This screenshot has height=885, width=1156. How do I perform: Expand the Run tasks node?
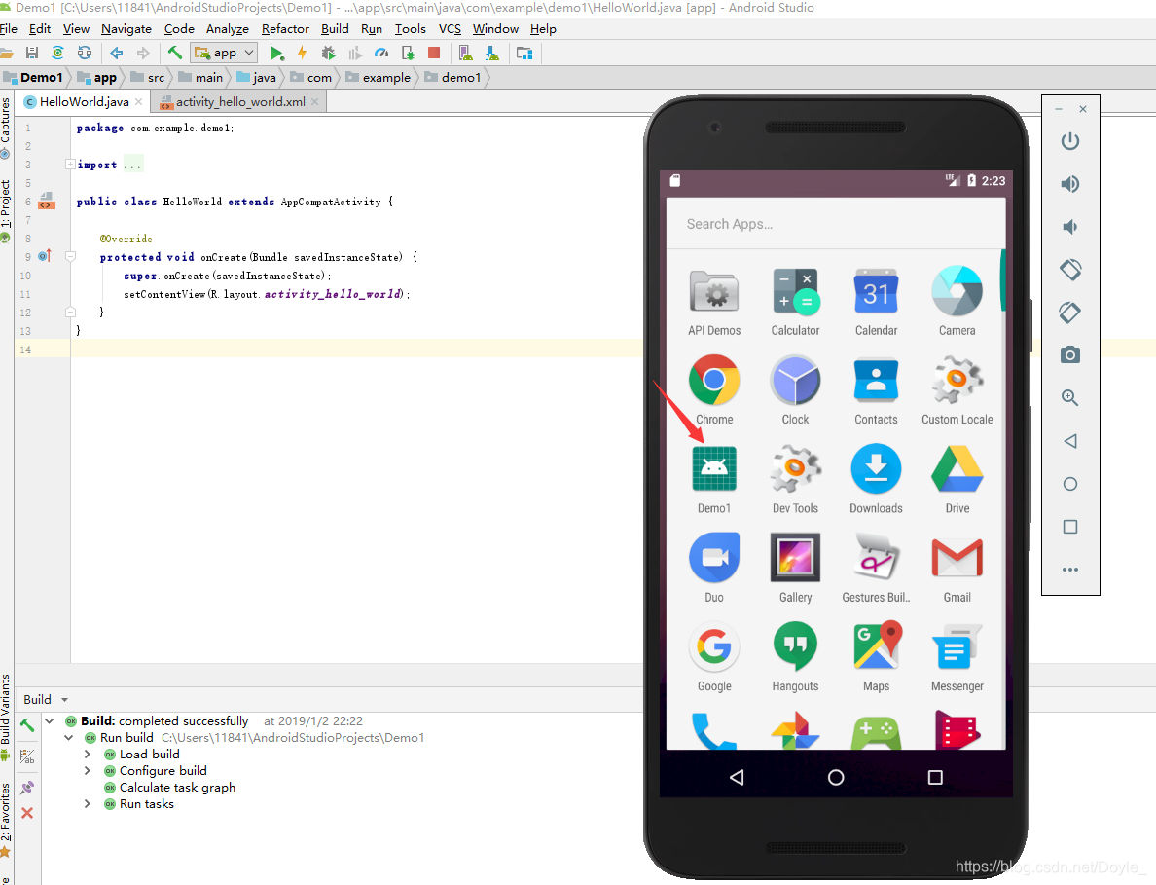pyautogui.click(x=87, y=804)
